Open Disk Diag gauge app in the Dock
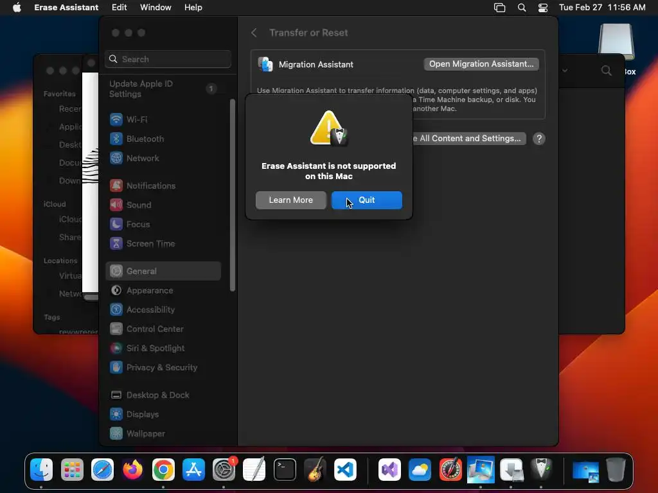Viewport: 658px width, 493px height. tap(450, 469)
